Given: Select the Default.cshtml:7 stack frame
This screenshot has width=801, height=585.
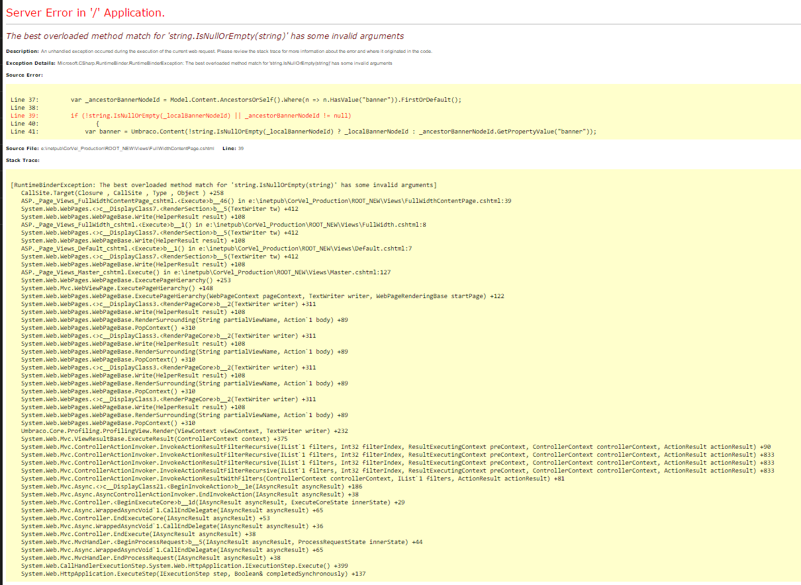Looking at the screenshot, I should pyautogui.click(x=216, y=249).
